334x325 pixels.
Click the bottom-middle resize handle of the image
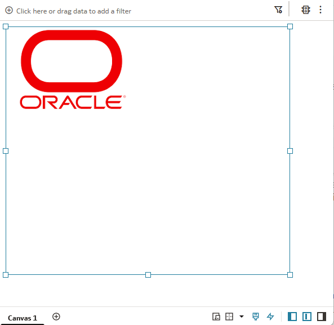(x=148, y=275)
